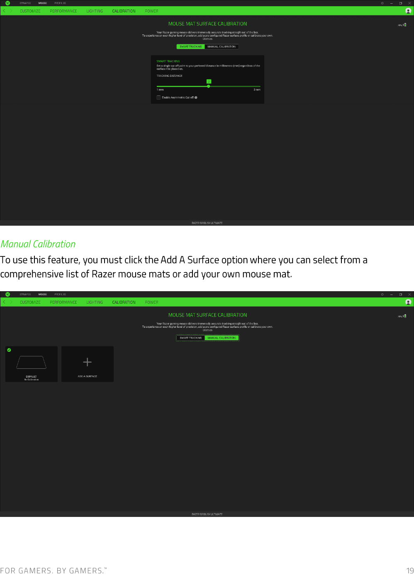
Task: Open the Mouse menu in Manual Calibration screenshot
Action: pyautogui.click(x=43, y=295)
